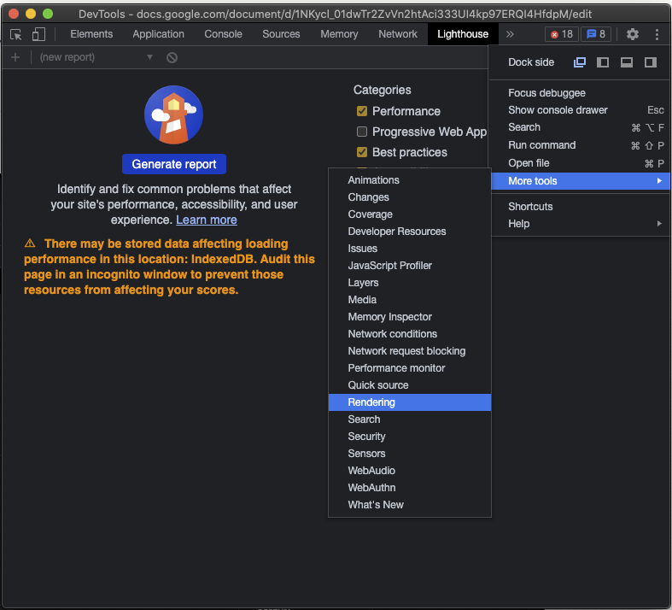Select WebAudio in submenu
Image resolution: width=672 pixels, height=610 pixels.
[x=410, y=471]
